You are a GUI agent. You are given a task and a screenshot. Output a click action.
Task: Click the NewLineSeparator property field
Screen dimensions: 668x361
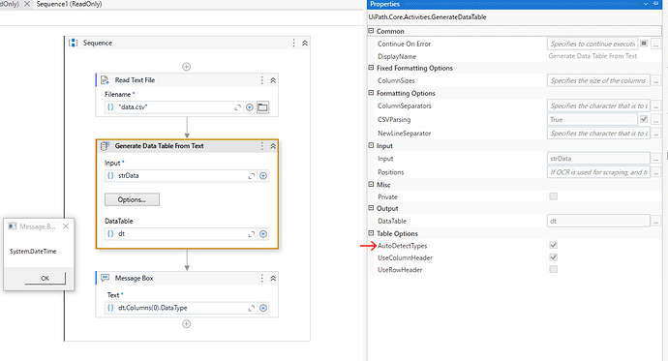coord(598,134)
